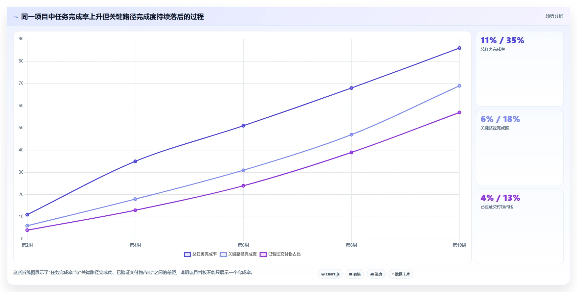Image resolution: width=577 pixels, height=292 pixels.
Task: Click 关键路径完成度 data point at 第4周 (18)
Action: pyautogui.click(x=135, y=199)
